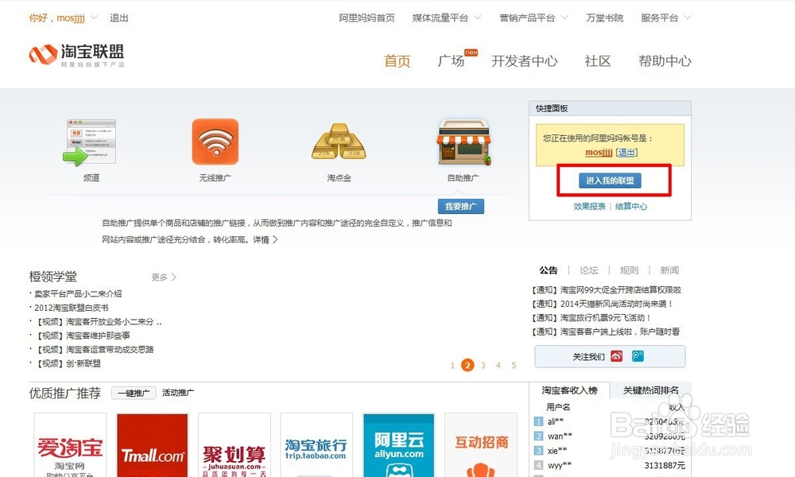Click the wan** ranking row
The height and width of the screenshot is (477, 795).
(x=610, y=436)
